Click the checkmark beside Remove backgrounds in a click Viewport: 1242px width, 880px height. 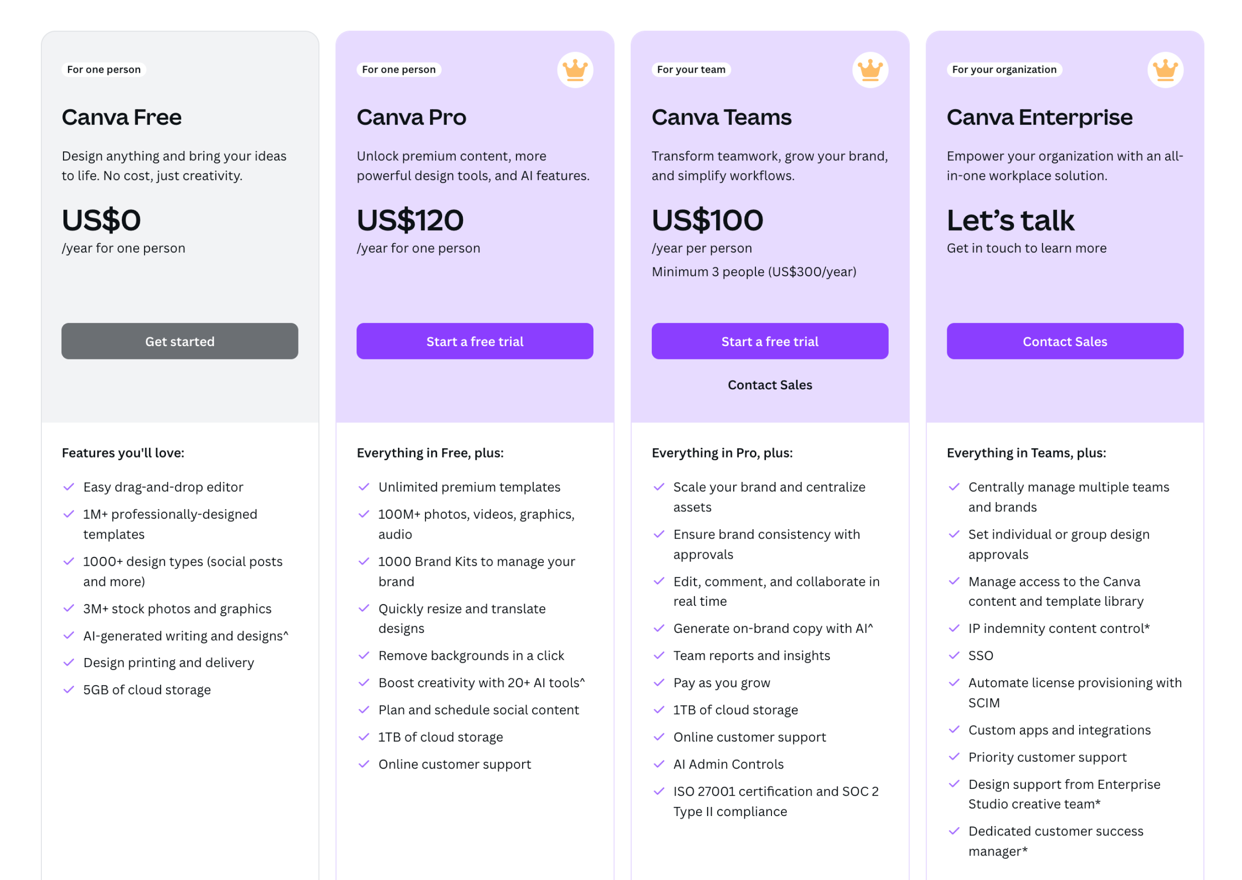click(363, 655)
